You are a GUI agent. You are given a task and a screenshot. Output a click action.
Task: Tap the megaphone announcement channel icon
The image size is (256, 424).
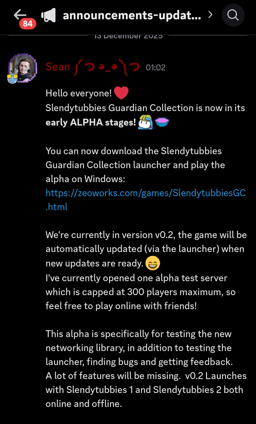coord(49,15)
